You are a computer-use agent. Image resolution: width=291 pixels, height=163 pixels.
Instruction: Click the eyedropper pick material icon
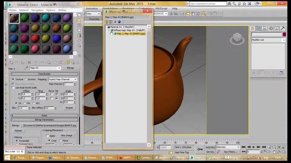pos(26,68)
